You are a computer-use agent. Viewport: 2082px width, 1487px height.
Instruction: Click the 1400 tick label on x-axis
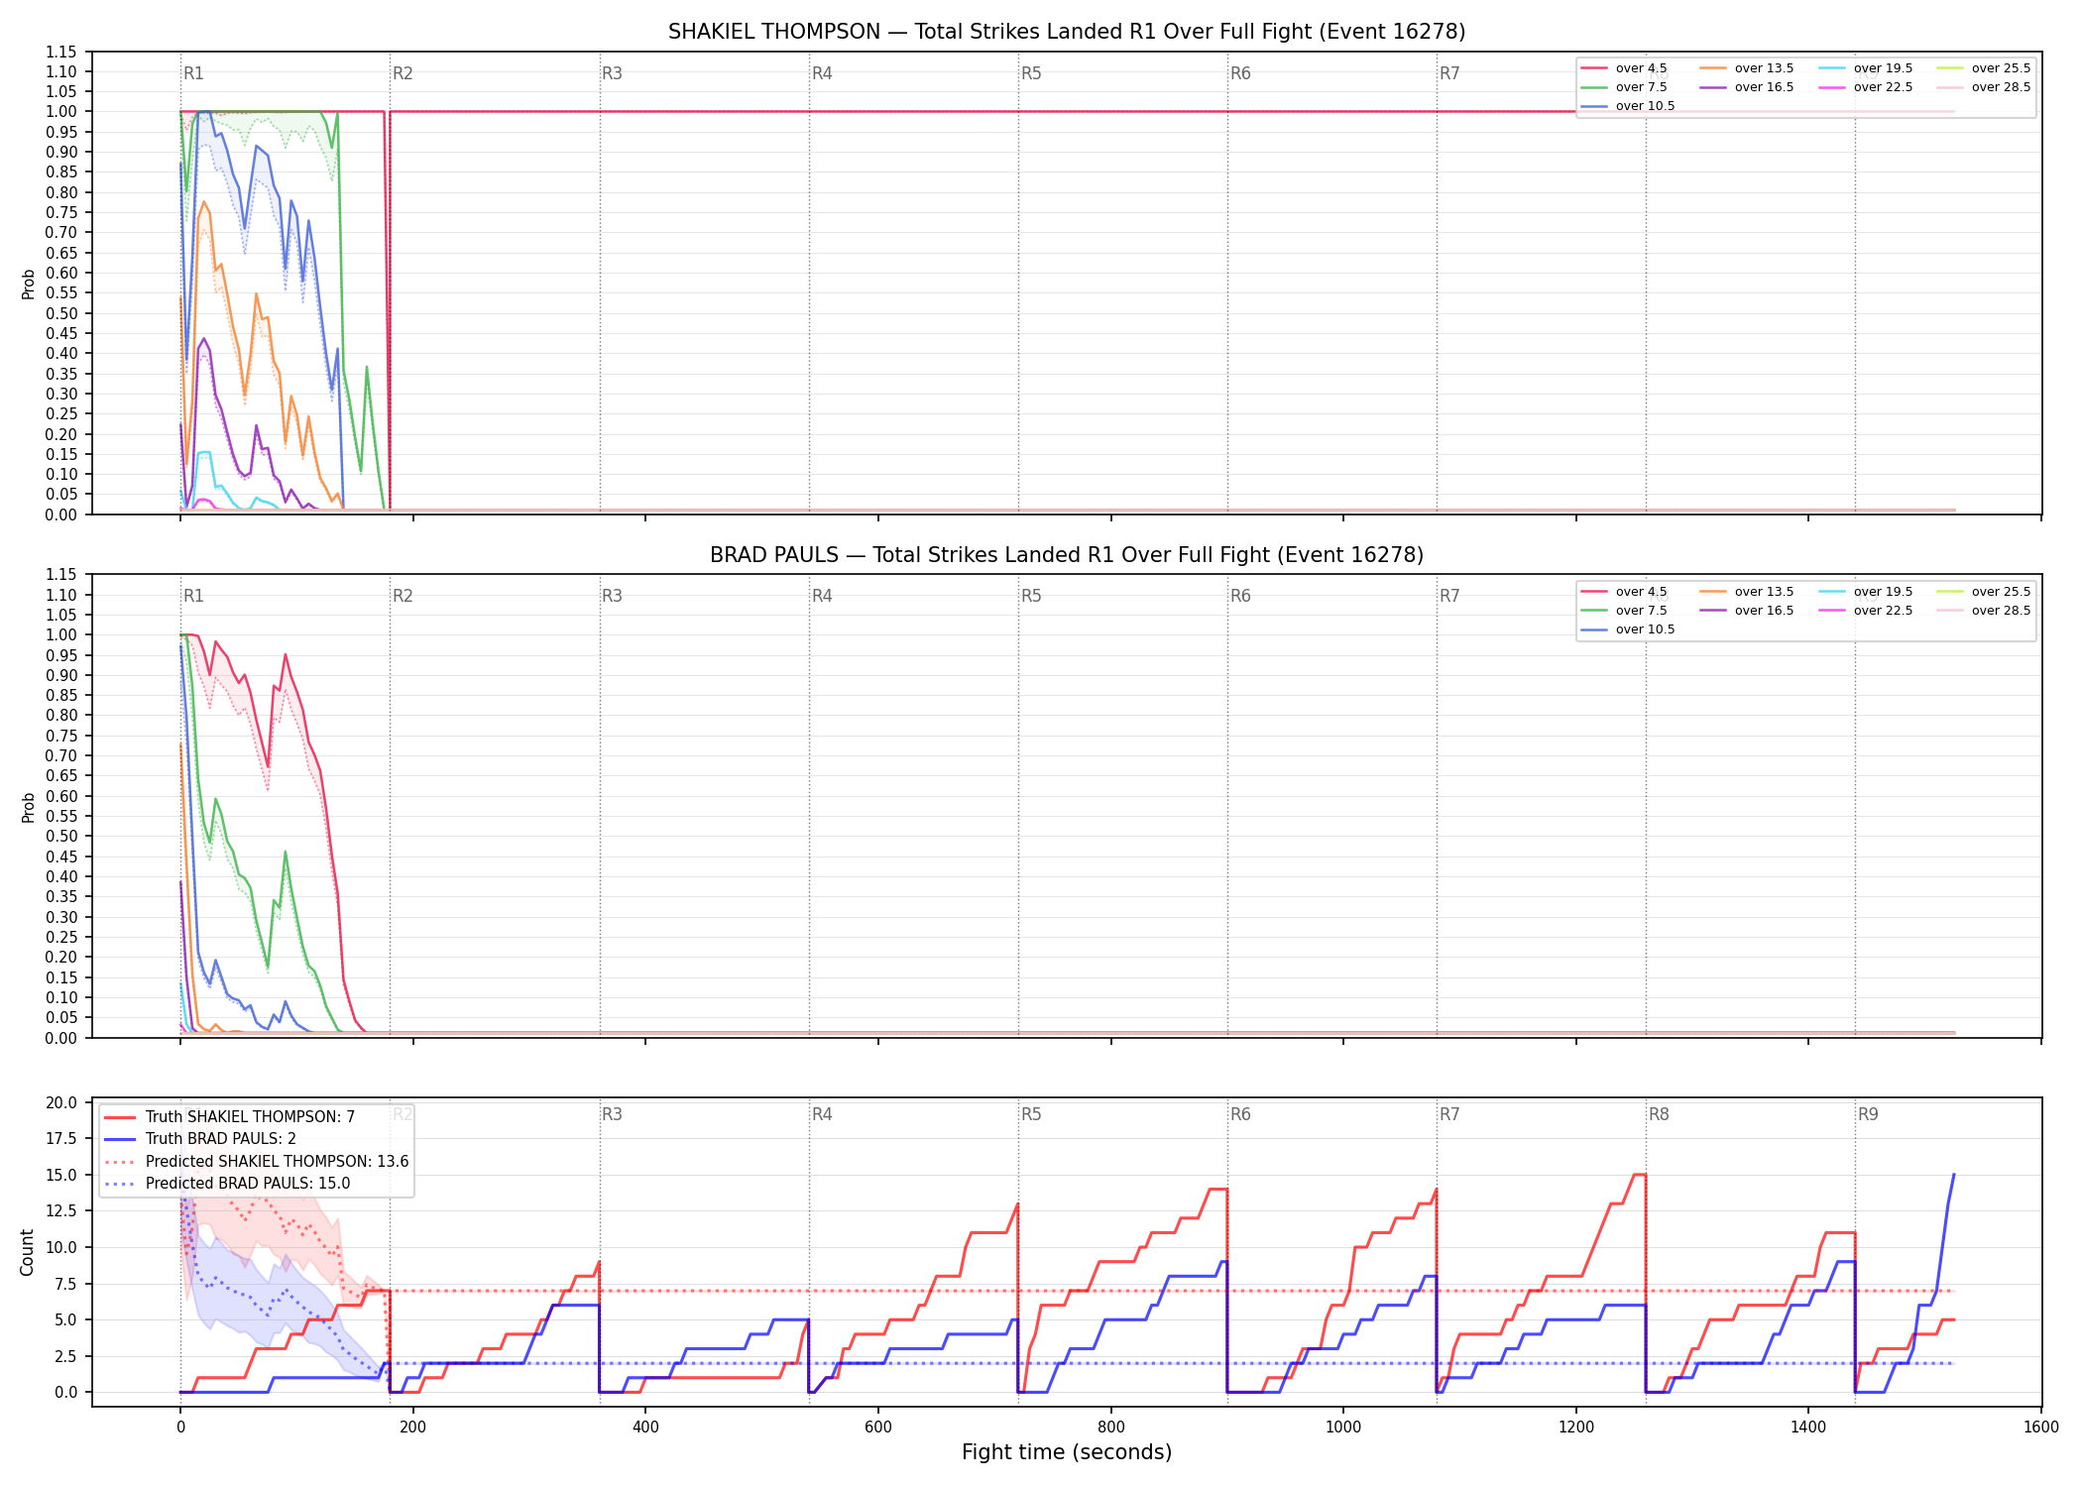(x=1808, y=1428)
